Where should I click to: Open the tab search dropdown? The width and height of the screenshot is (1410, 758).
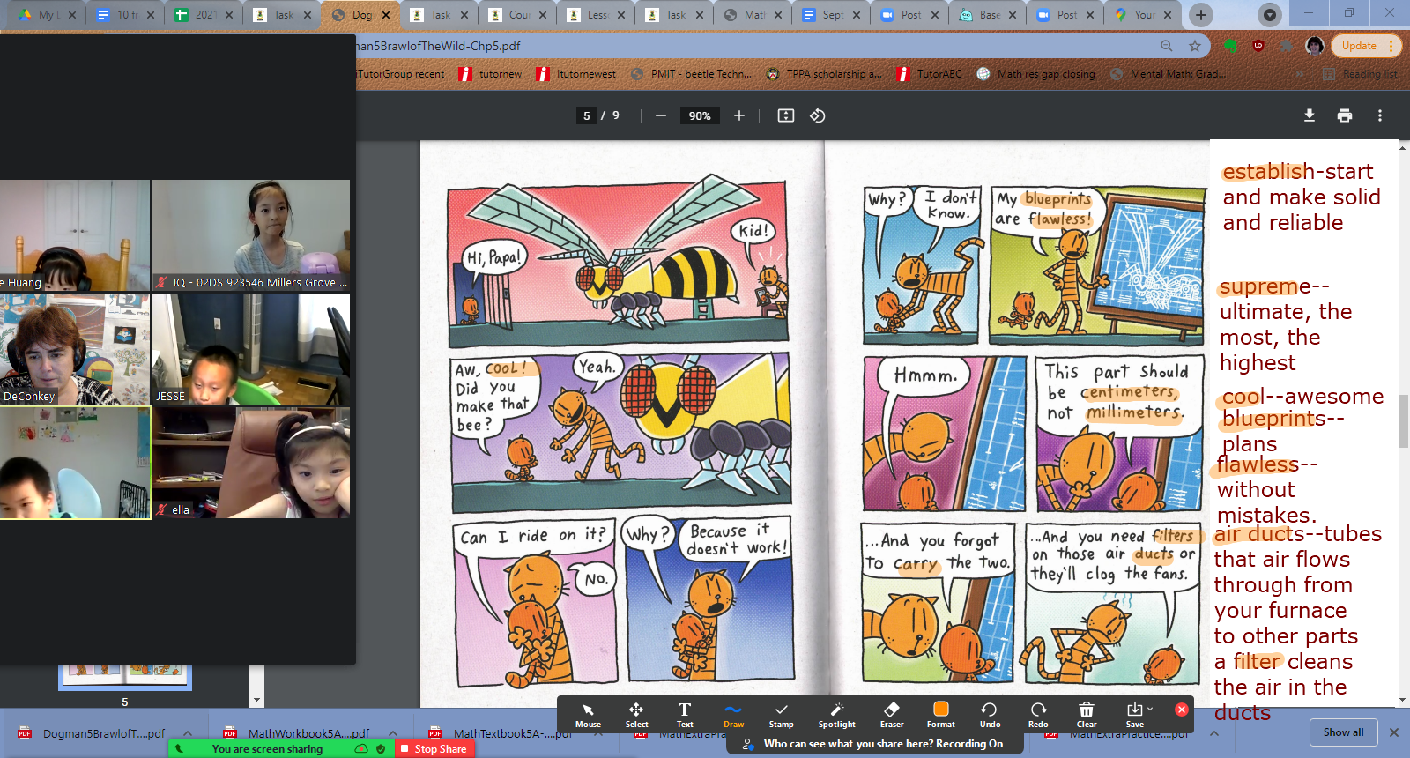pyautogui.click(x=1269, y=15)
